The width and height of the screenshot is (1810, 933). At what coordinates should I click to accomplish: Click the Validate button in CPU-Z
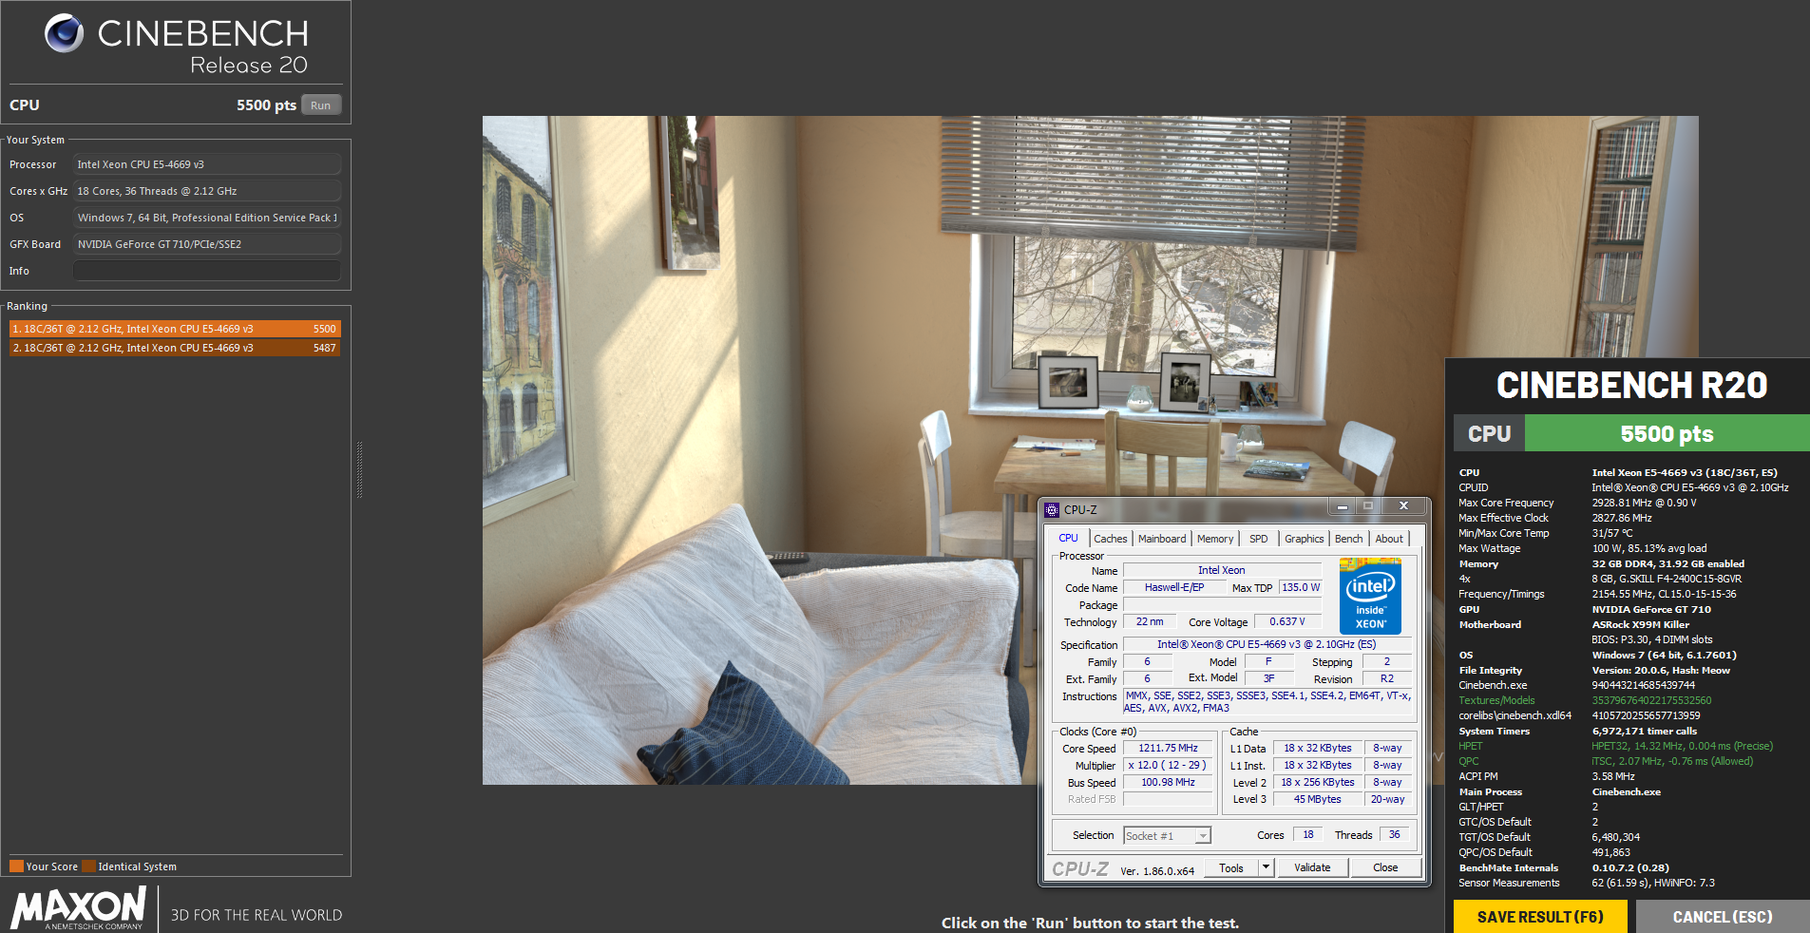tap(1312, 867)
